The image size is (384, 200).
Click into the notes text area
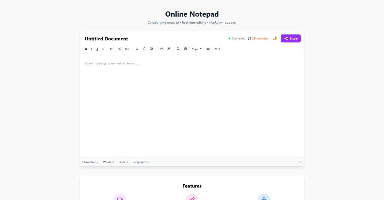coord(192,107)
